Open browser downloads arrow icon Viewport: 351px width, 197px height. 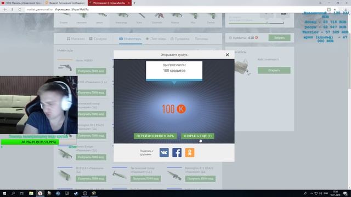click(x=346, y=9)
